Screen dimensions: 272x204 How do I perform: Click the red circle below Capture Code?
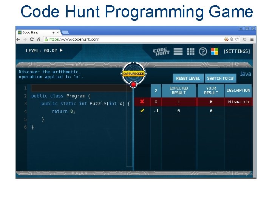pyautogui.click(x=133, y=85)
